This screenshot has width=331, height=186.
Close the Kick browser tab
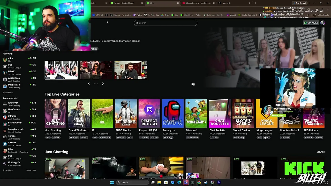click(178, 3)
